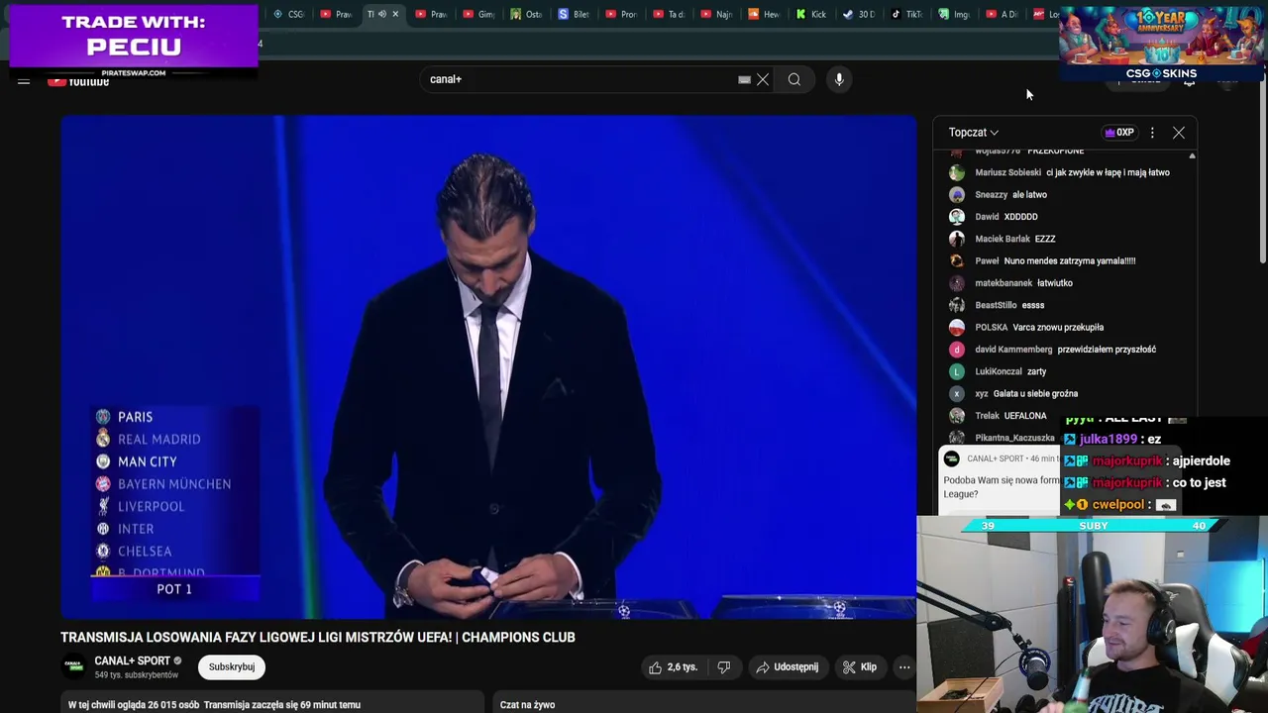Screen dimensions: 1268x713
Task: Click Sneazzy's chat avatar
Action: (956, 194)
